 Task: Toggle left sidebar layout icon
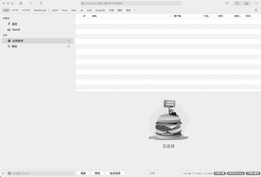[238, 3]
